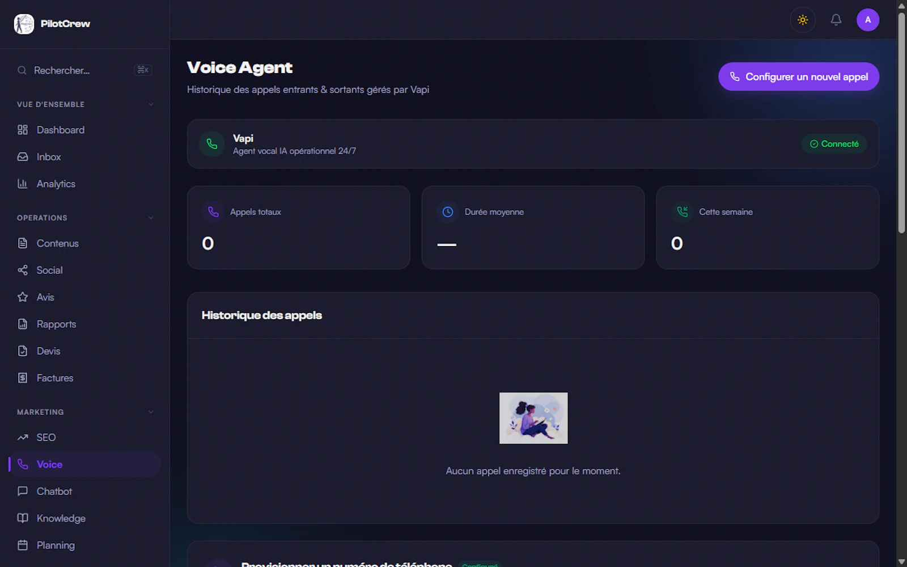The width and height of the screenshot is (907, 567).
Task: Click the Factures receipt icon
Action: point(23,378)
